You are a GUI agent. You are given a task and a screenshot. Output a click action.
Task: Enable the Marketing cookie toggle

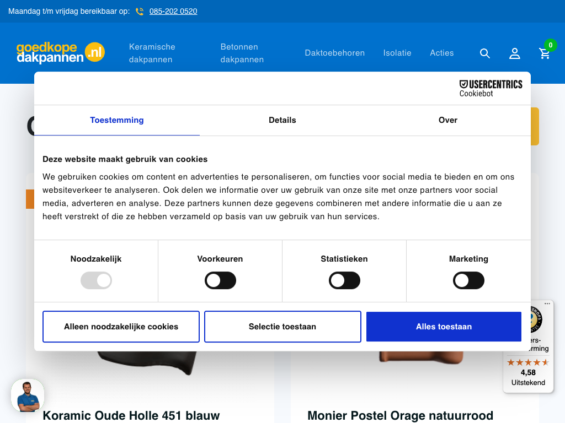(x=468, y=281)
